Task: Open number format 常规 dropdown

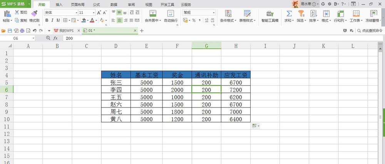Action: pyautogui.click(x=214, y=13)
